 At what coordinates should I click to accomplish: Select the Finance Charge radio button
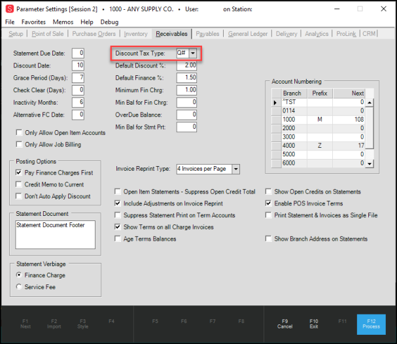click(19, 275)
